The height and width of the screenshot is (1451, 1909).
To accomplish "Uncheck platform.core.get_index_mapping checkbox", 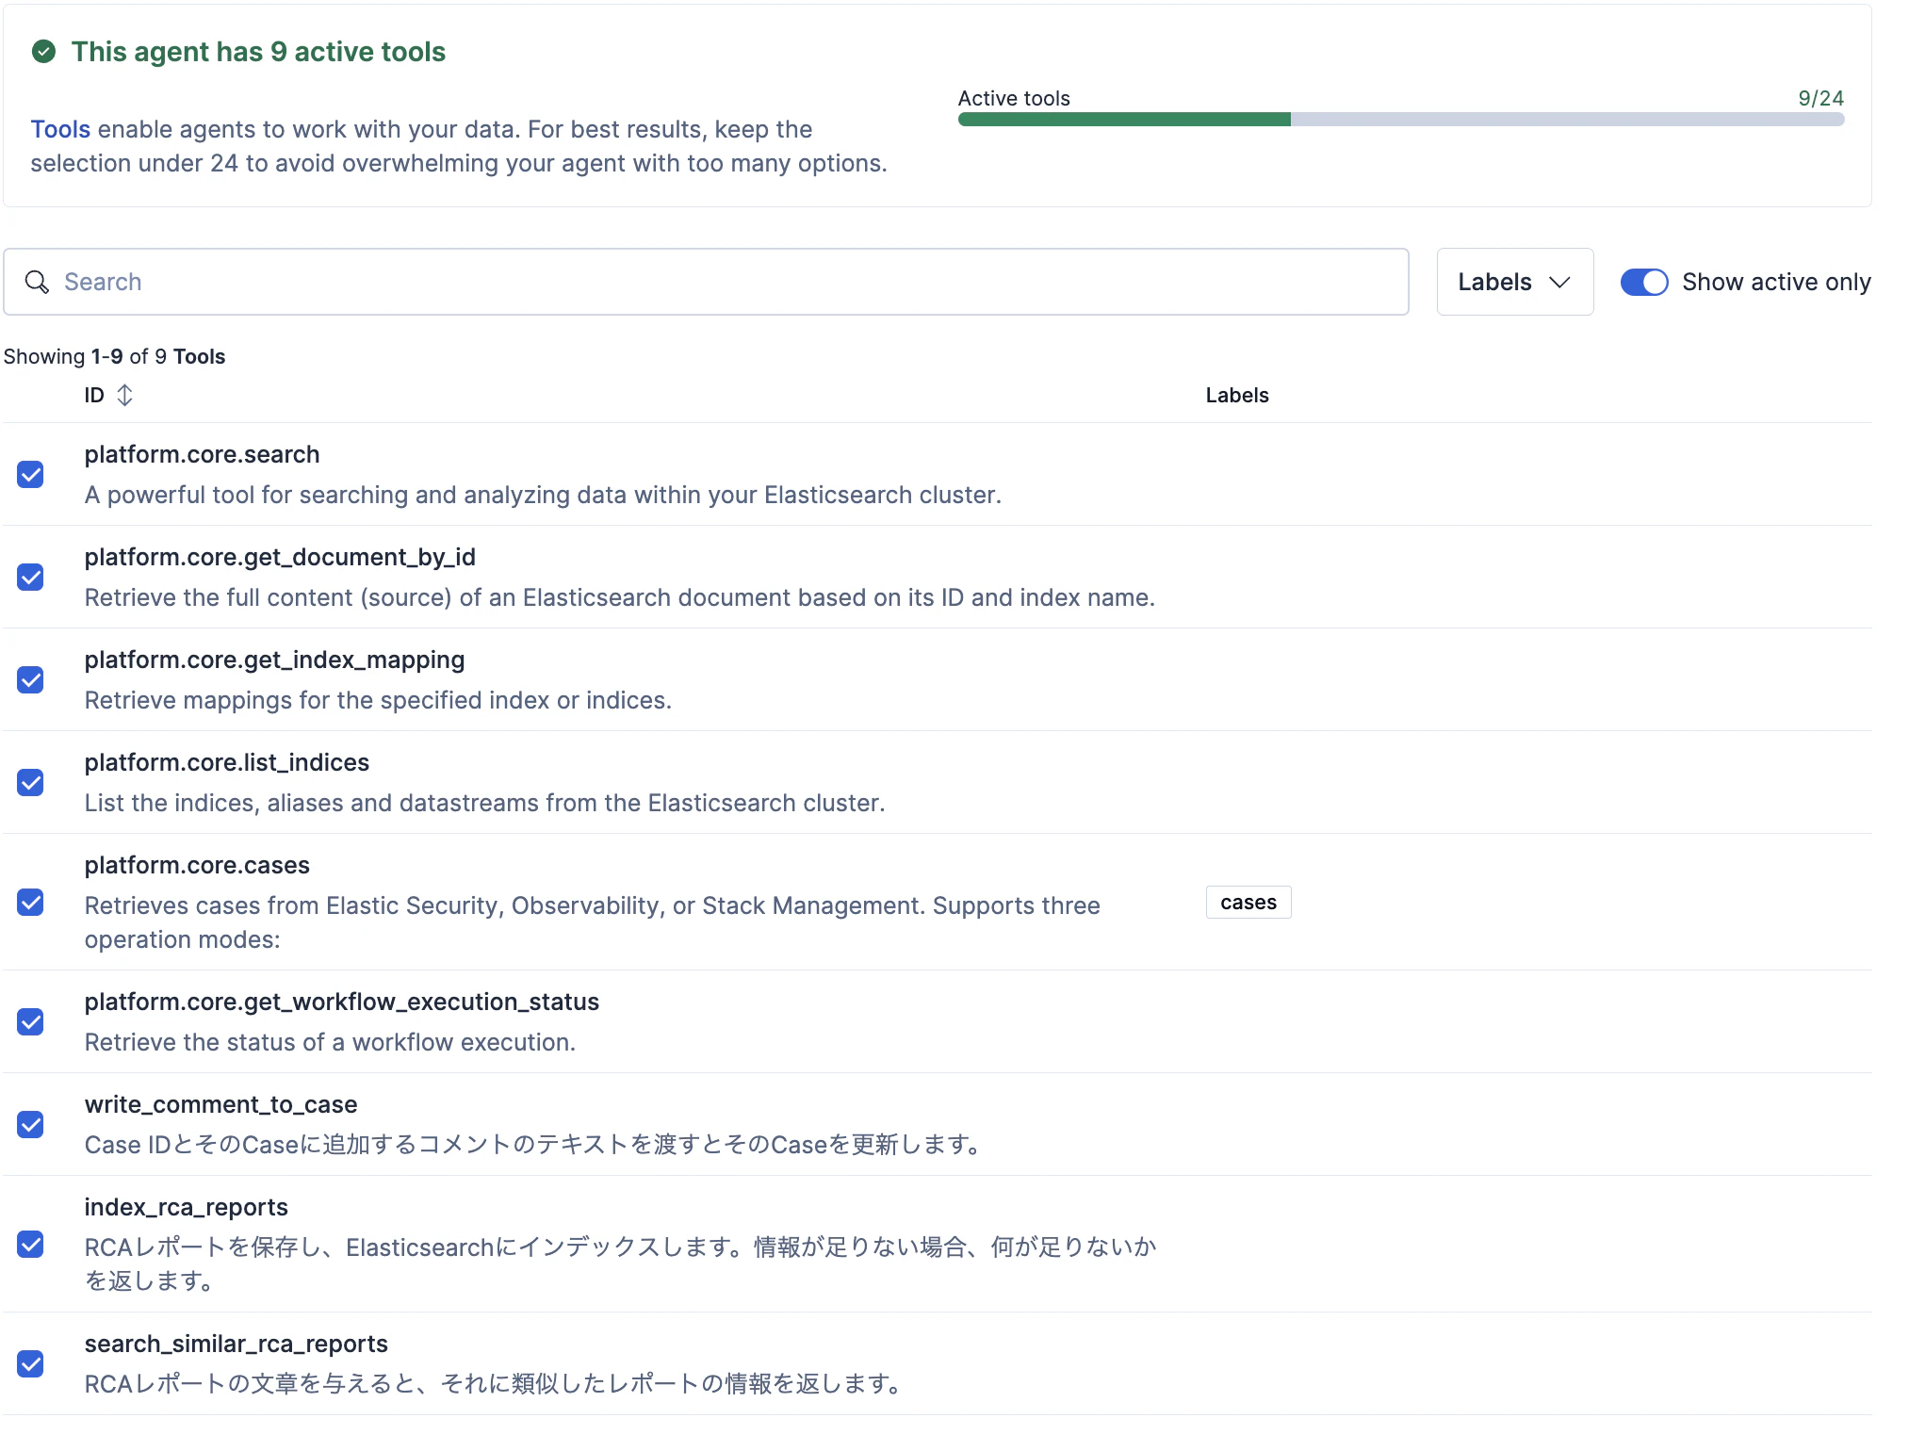I will [30, 679].
